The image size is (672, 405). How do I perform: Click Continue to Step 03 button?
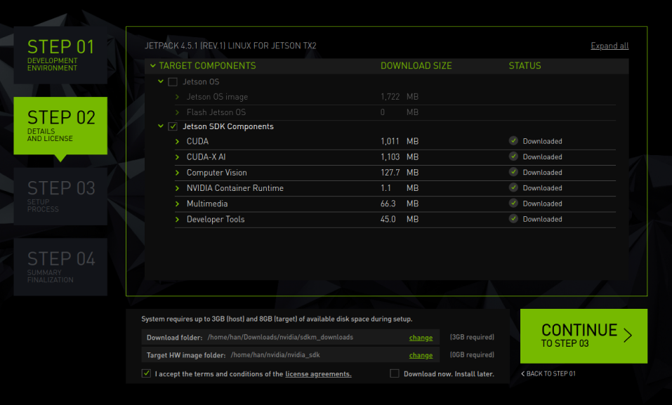pos(584,336)
